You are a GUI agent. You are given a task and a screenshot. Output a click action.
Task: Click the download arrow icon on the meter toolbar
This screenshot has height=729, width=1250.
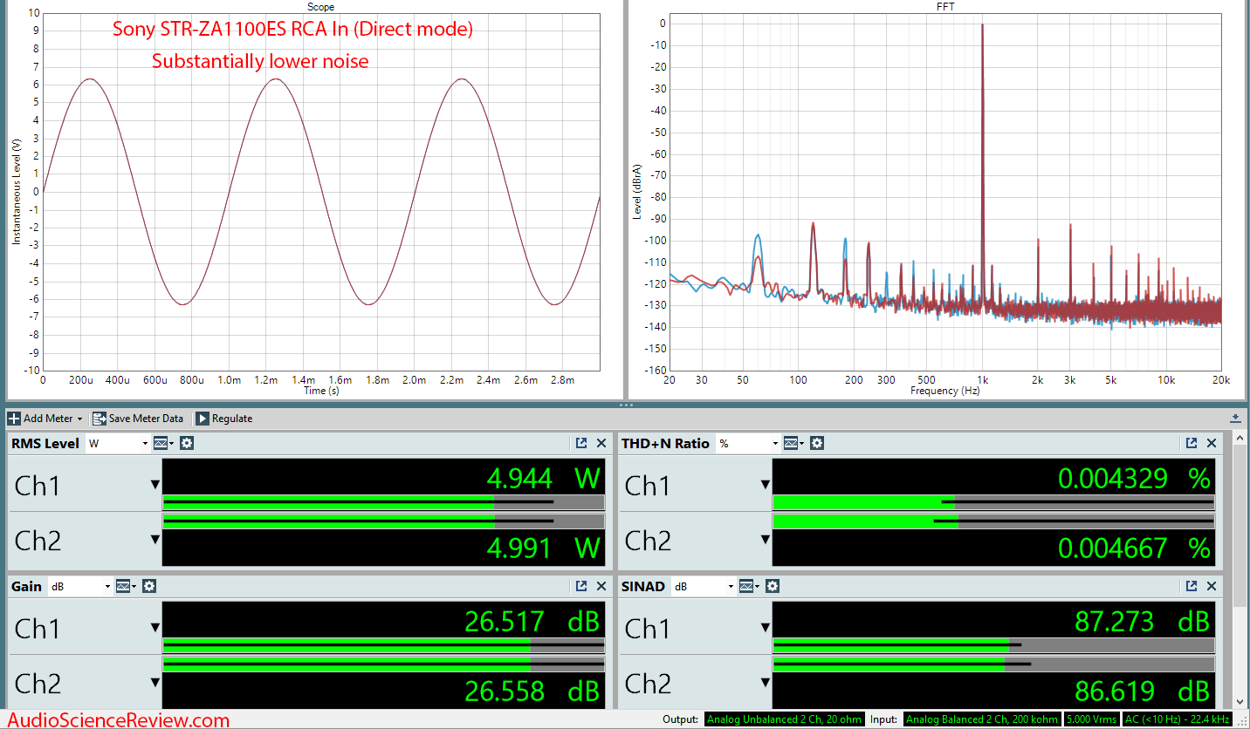point(1235,419)
